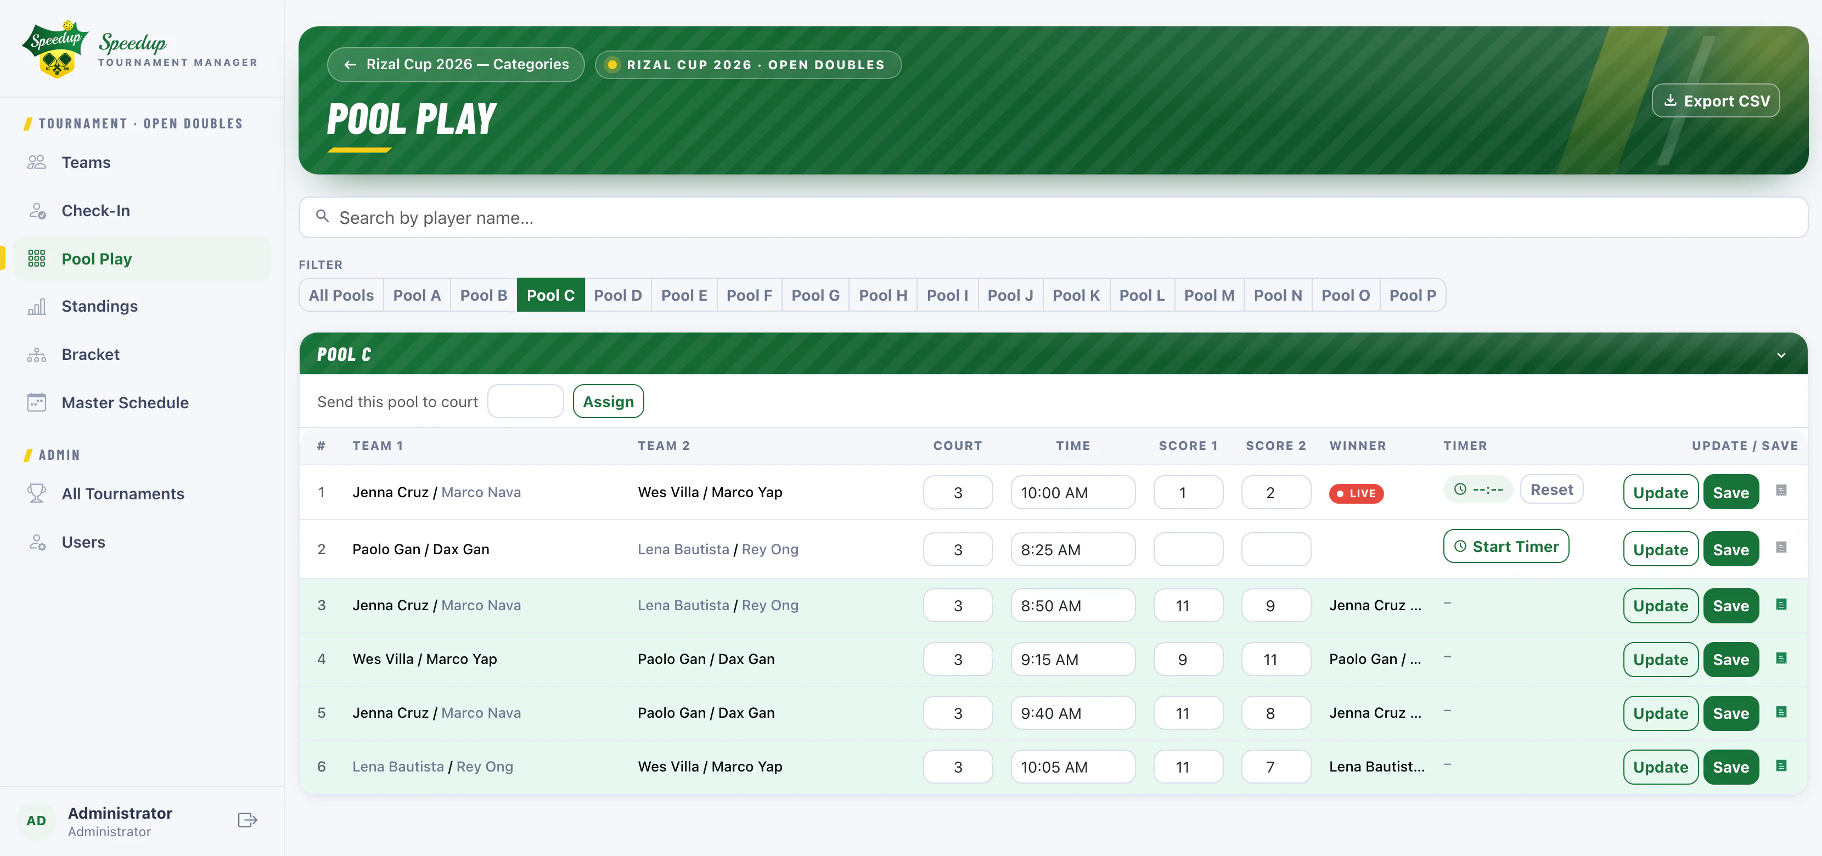Viewport: 1822px width, 856px height.
Task: Filter by All Pools
Action: pyautogui.click(x=341, y=295)
